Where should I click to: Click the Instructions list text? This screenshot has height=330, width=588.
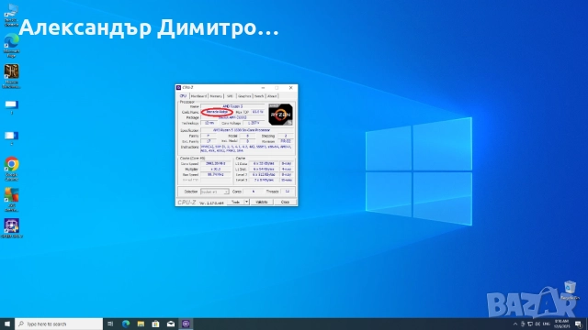pos(246,148)
